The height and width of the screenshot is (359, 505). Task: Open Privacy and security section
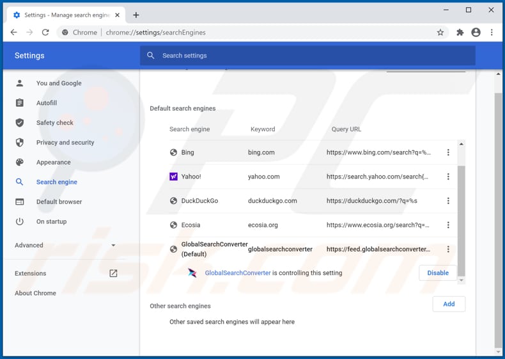pyautogui.click(x=65, y=143)
